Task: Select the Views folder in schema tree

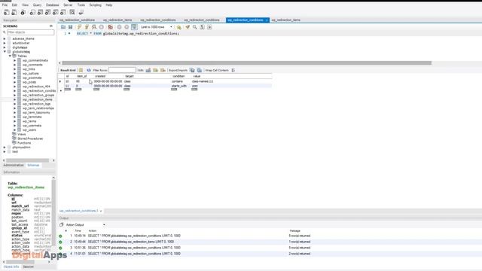Action: [x=22, y=134]
